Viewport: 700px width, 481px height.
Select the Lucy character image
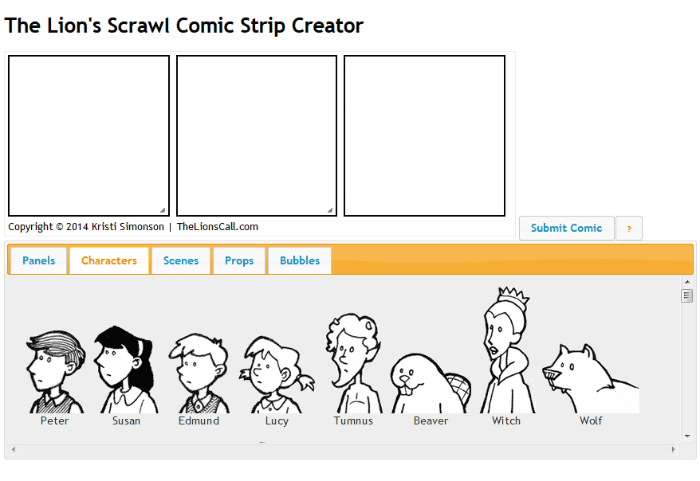pyautogui.click(x=277, y=374)
